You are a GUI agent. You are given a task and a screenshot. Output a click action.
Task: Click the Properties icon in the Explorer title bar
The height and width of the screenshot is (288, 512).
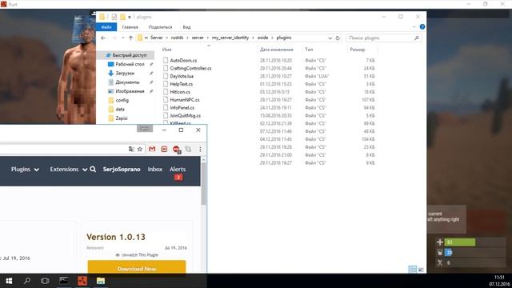[x=114, y=17]
